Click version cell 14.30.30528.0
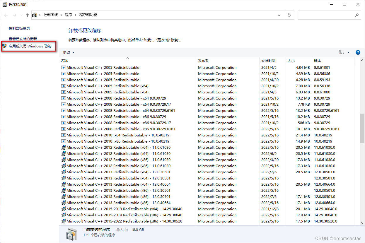Image resolution: width=365 pixels, height=243 pixels. pyautogui.click(x=325, y=221)
